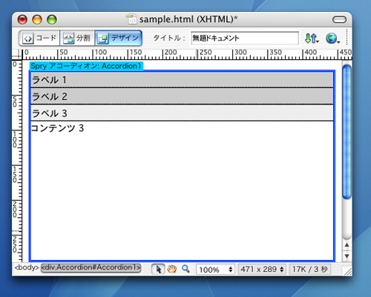Click the ruler origin corner icon
This screenshot has width=371, height=297.
click(x=17, y=54)
